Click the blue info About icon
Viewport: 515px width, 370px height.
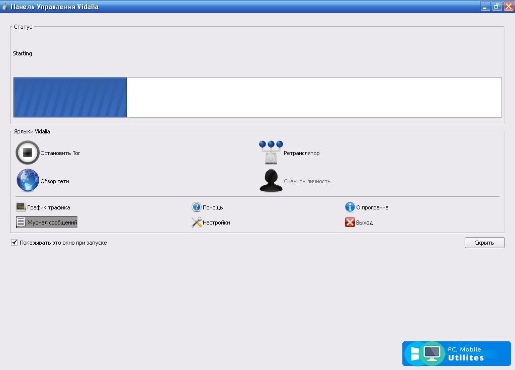point(350,207)
